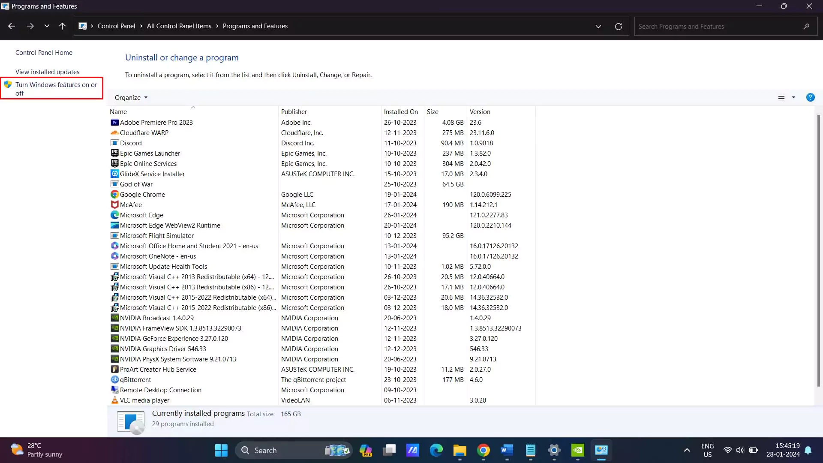823x463 pixels.
Task: Click the refresh icon in address bar
Action: (618, 27)
